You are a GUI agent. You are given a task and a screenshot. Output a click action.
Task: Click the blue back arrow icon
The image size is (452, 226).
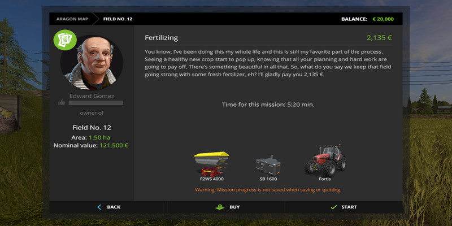click(99, 207)
